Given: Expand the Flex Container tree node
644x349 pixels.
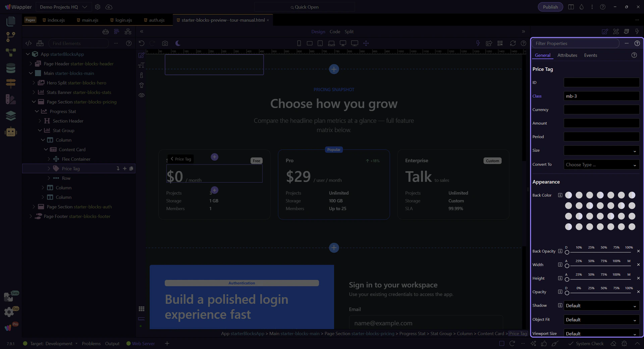Looking at the screenshot, I should pos(49,159).
